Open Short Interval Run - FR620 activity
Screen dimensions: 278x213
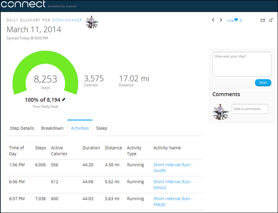pyautogui.click(x=172, y=201)
